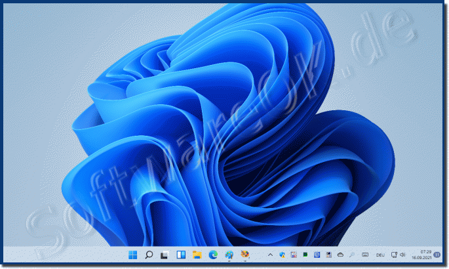Viewport: 449px width, 269px height.
Task: Click the magnifier tray icon
Action: (352, 255)
